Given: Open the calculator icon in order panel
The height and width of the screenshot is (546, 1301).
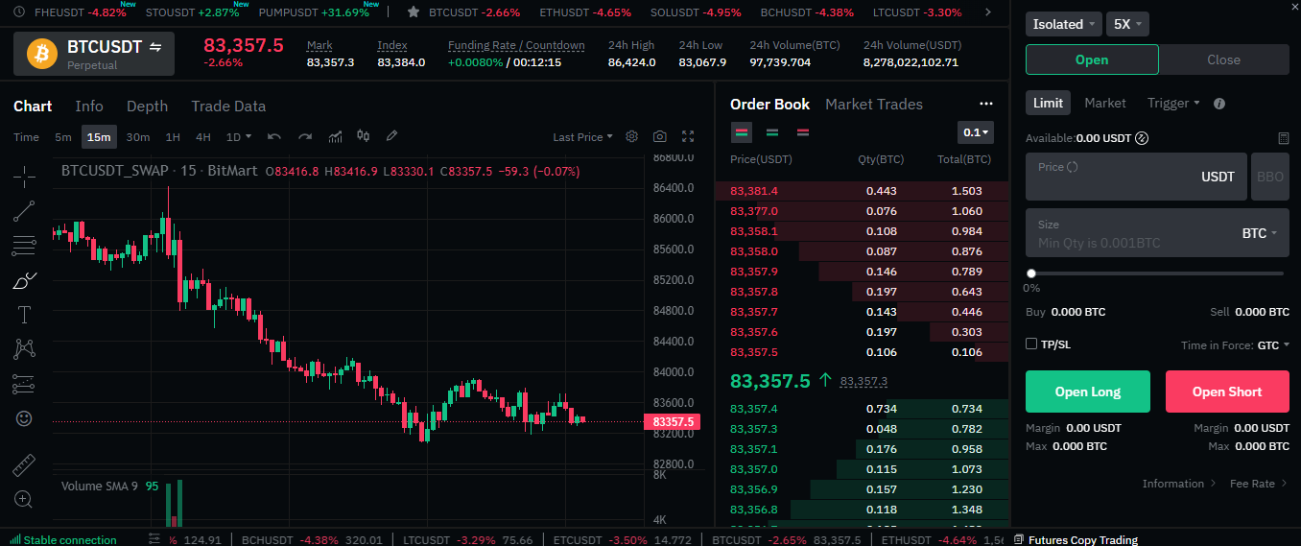Looking at the screenshot, I should (1284, 138).
